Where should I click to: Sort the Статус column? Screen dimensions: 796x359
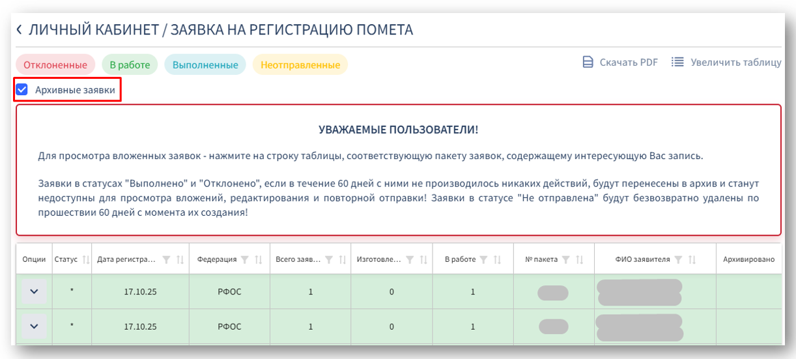pyautogui.click(x=85, y=259)
